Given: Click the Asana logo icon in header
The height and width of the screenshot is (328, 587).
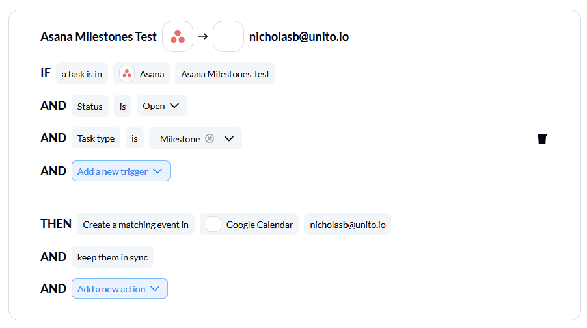Looking at the screenshot, I should tap(178, 36).
